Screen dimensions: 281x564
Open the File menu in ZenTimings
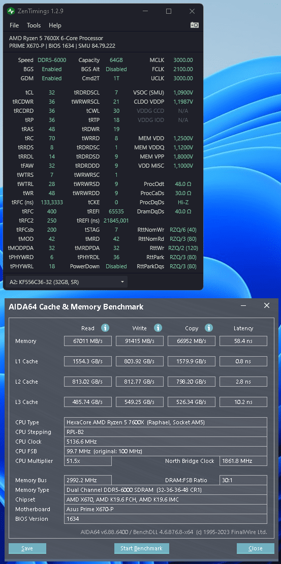(x=14, y=25)
